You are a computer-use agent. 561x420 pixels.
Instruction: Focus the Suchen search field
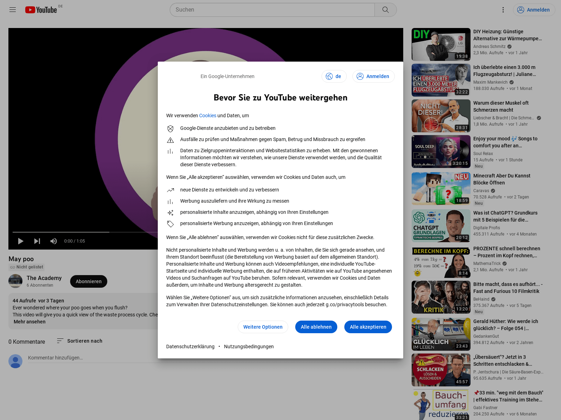pyautogui.click(x=272, y=10)
